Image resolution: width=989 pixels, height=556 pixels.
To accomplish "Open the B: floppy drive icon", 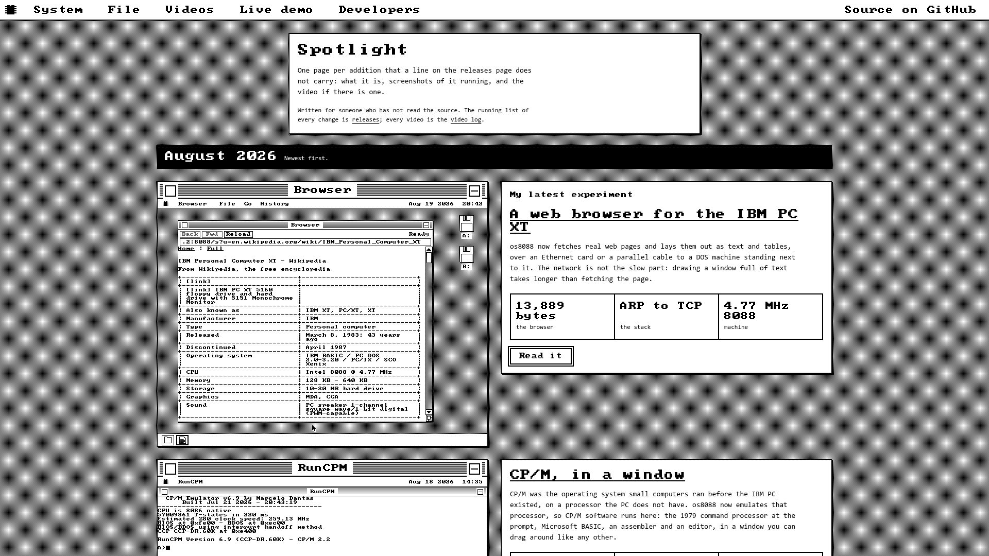I will [466, 258].
